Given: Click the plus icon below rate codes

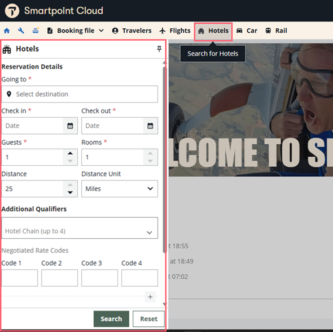Looking at the screenshot, I should click(x=150, y=297).
